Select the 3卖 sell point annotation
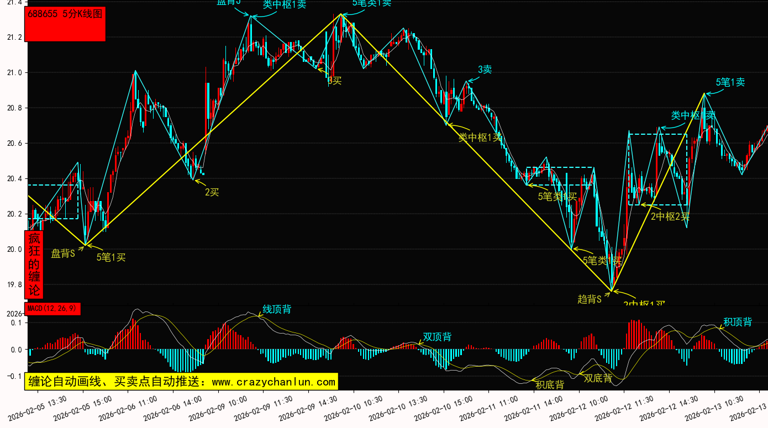The image size is (768, 428). click(485, 69)
